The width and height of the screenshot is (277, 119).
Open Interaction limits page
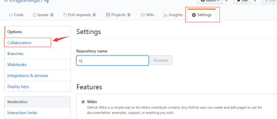(38, 113)
